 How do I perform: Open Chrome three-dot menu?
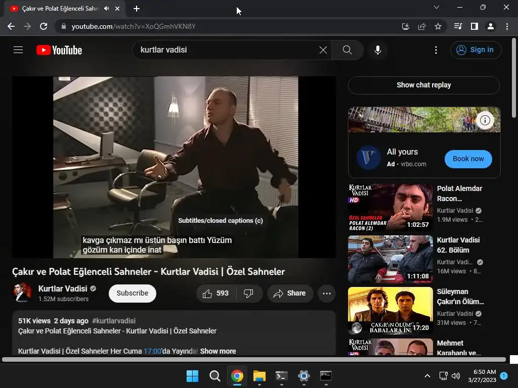[x=507, y=26]
